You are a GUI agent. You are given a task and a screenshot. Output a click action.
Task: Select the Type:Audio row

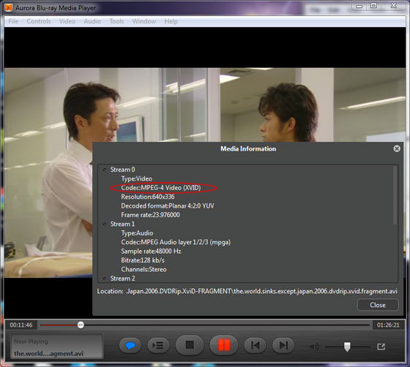pos(137,233)
